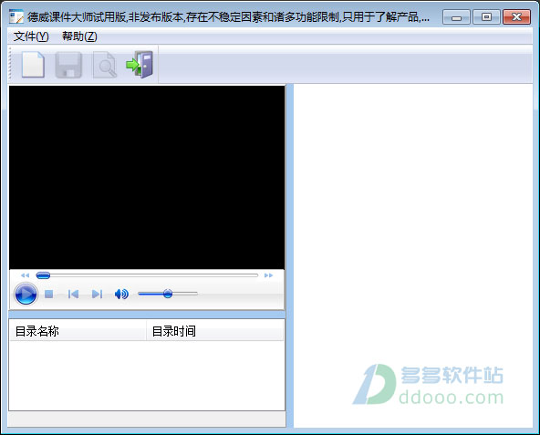This screenshot has height=435, width=540.
Task: Click the seek bar position handle
Action: click(x=43, y=275)
